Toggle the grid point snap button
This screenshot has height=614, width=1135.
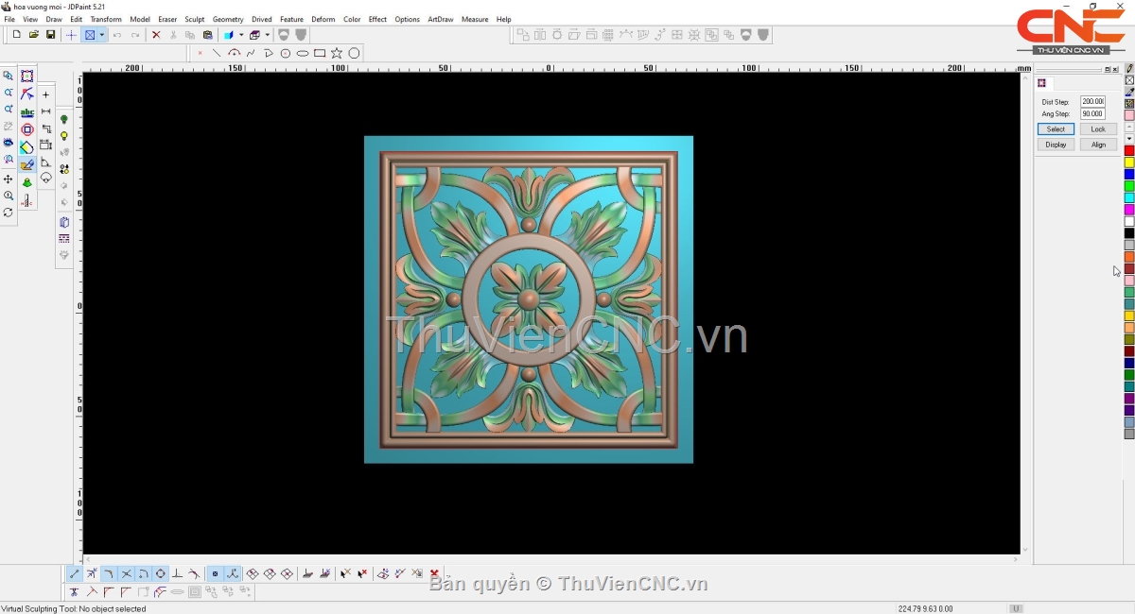click(216, 573)
